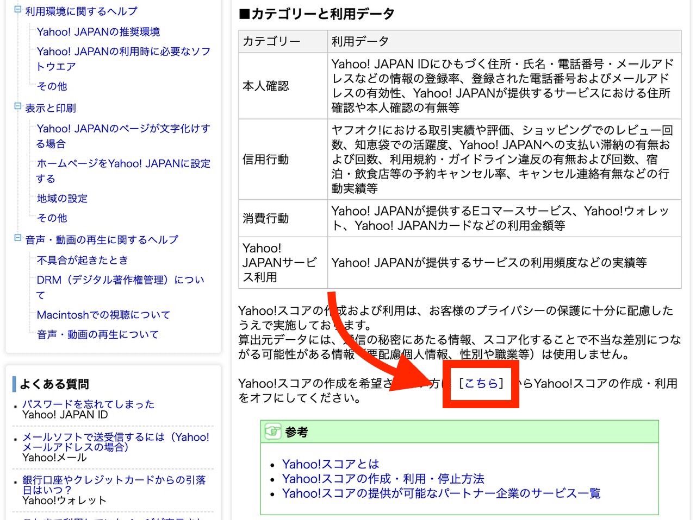Viewport: 696px width, 520px height.
Task: Click the 本人確認 category cell
Action: 283,86
